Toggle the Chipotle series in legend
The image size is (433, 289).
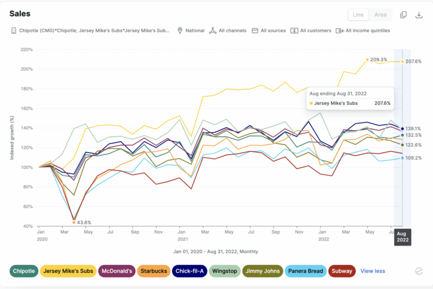pyautogui.click(x=24, y=271)
